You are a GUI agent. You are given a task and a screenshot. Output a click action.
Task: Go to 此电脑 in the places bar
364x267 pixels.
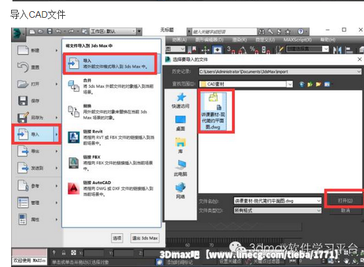click(181, 168)
